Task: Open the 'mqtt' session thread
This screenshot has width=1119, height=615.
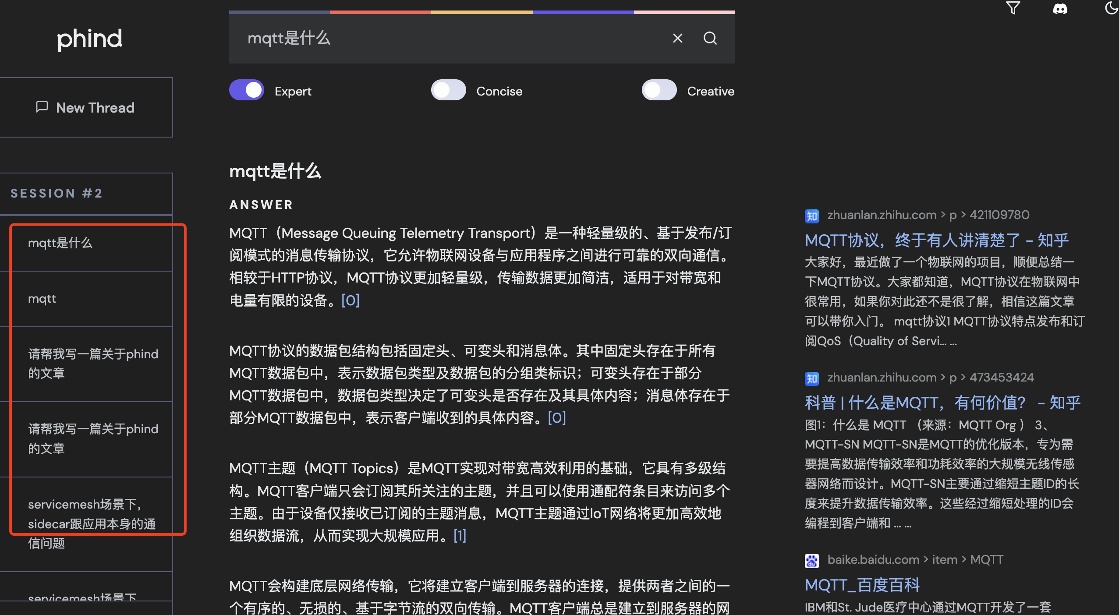Action: tap(86, 299)
